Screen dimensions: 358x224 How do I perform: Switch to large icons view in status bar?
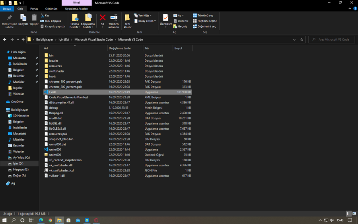353,214
